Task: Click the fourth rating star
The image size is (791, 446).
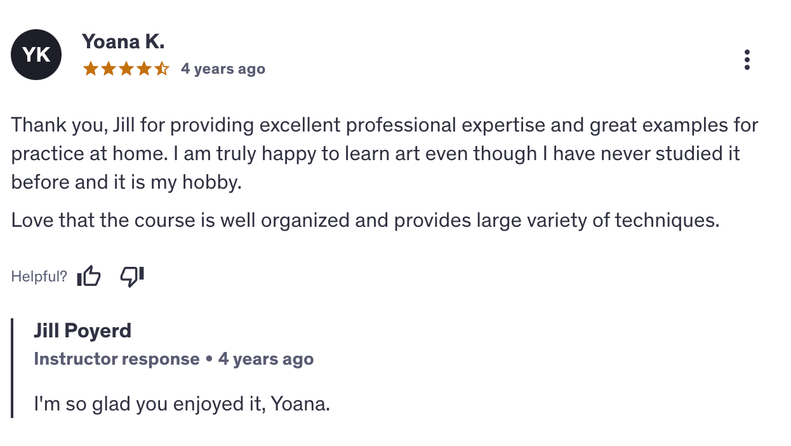Action: (143, 69)
